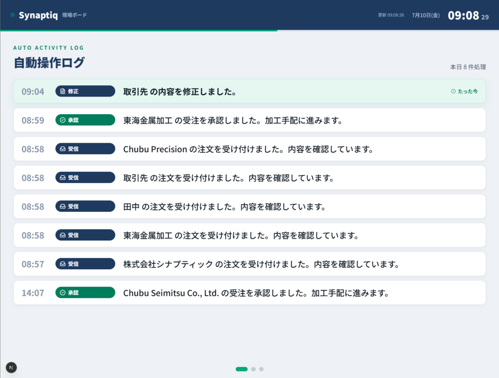Click the green status dot beside Synaptiq
The width and height of the screenshot is (499, 378).
coord(12,15)
